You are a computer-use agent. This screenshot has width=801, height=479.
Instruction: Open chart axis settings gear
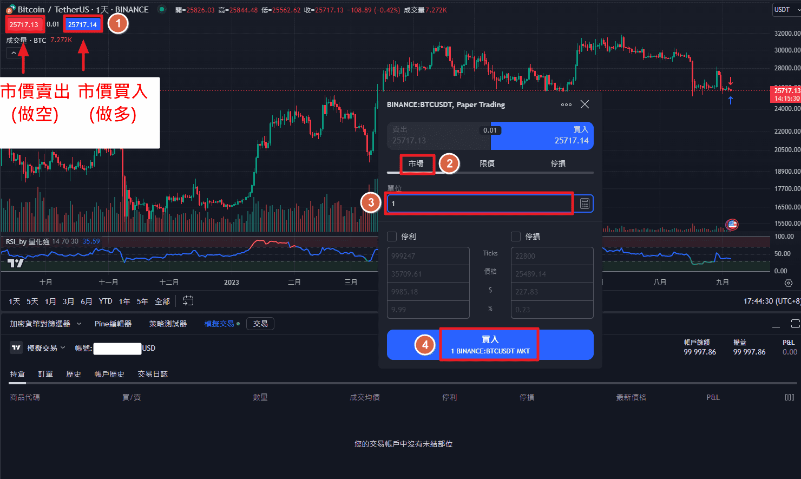789,283
